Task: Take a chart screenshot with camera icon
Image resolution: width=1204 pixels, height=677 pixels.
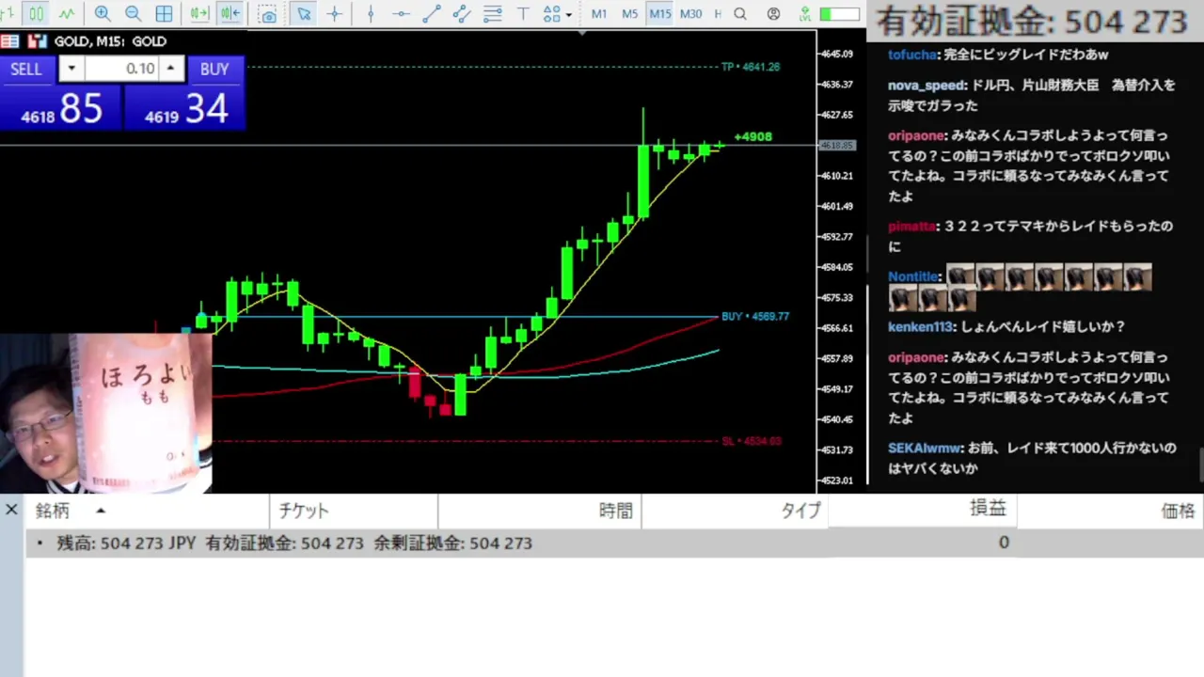Action: [x=268, y=14]
